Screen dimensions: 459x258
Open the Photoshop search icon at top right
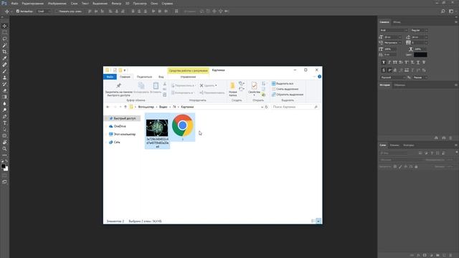pyautogui.click(x=443, y=11)
